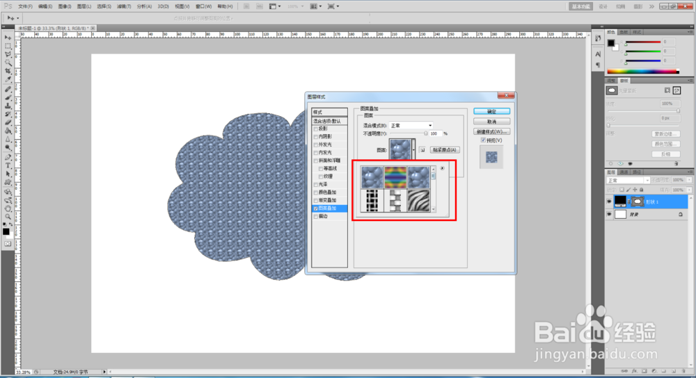Create new preset from current pattern icon
Screen dimensions: 696x378
point(422,150)
